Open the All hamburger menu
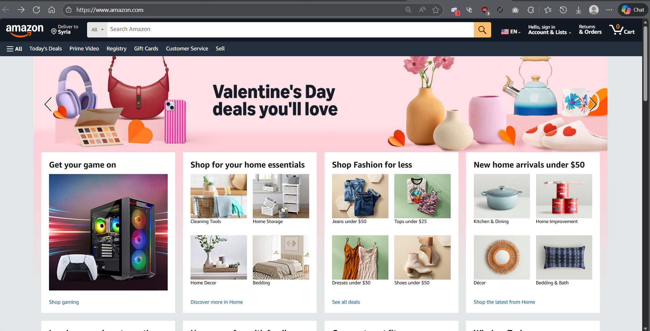This screenshot has height=331, width=650. pos(14,49)
